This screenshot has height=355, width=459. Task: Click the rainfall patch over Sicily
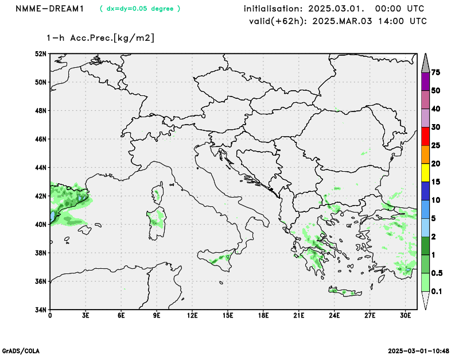pos(221,258)
